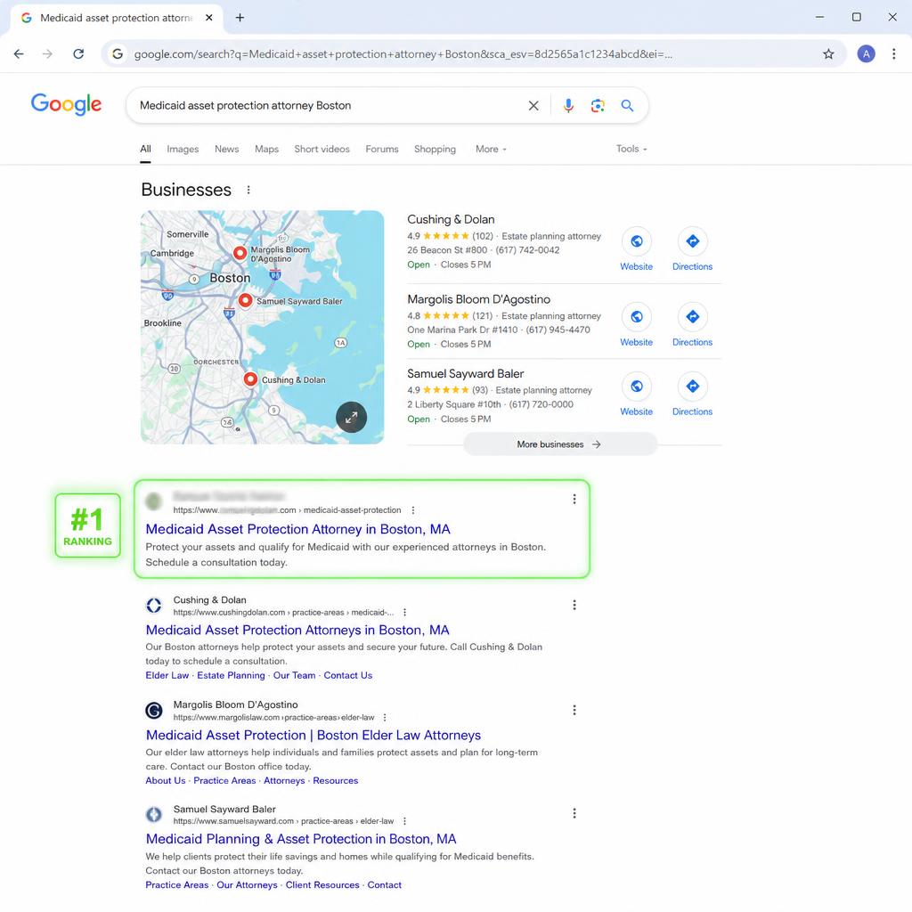Open Samuel Sayward Client Resources sitelink
Viewport: 912px width, 912px height.
coord(322,884)
